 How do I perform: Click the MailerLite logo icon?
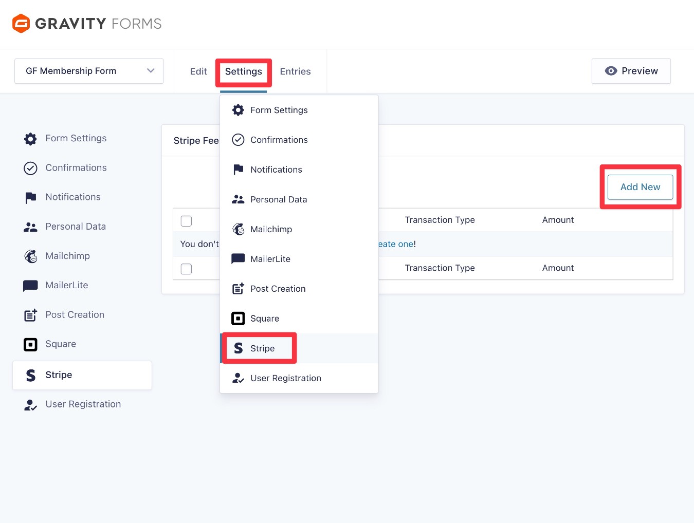click(x=30, y=285)
